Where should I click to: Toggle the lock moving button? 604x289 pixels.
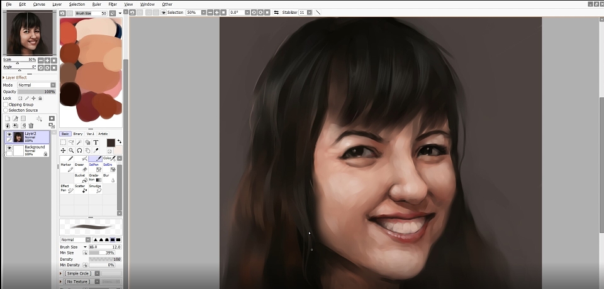coord(33,99)
